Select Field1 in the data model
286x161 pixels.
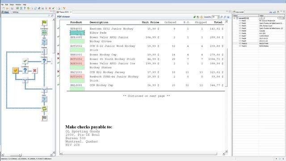pos(244,21)
